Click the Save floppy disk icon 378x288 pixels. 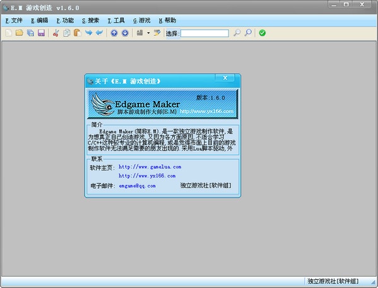(41, 33)
